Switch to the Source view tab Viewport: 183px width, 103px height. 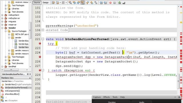37,3
